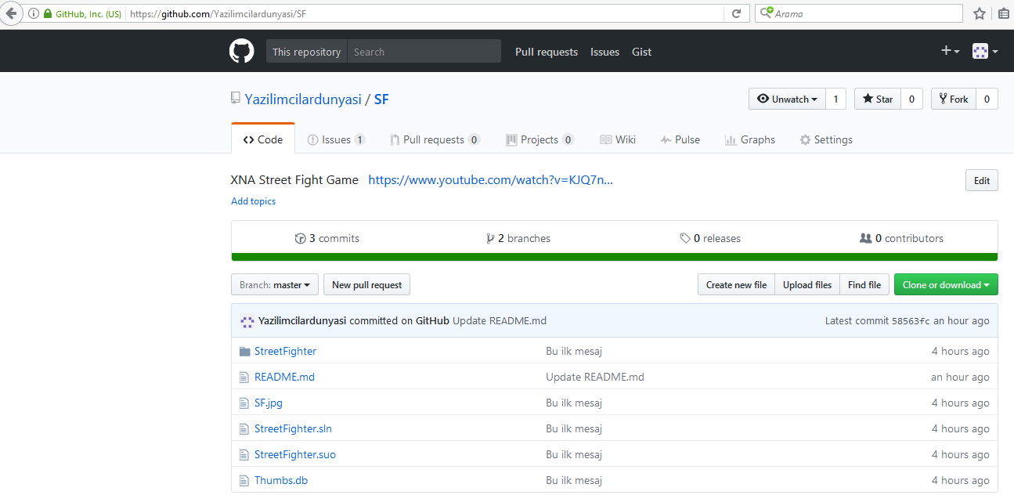This screenshot has width=1014, height=495.
Task: View releases via the tag icon
Action: coord(685,237)
